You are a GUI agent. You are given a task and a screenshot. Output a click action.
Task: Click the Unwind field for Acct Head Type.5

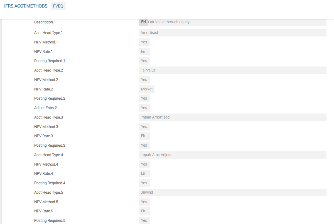[232, 192]
